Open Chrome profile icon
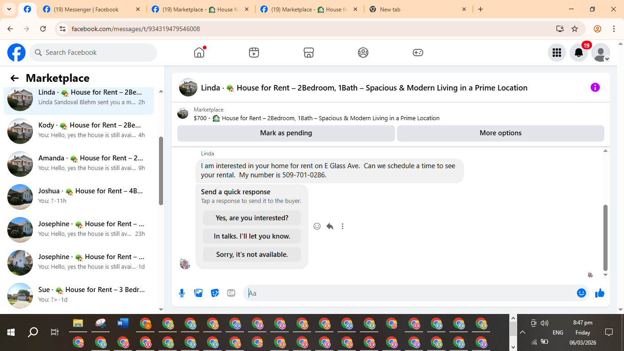This screenshot has width=624, height=351. click(598, 29)
